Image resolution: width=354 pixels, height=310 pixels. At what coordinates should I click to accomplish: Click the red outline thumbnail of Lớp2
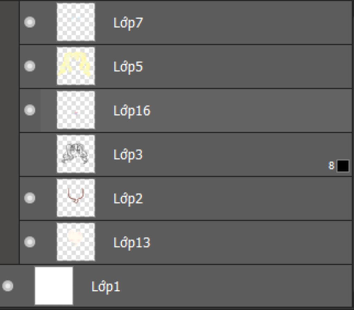click(x=76, y=198)
